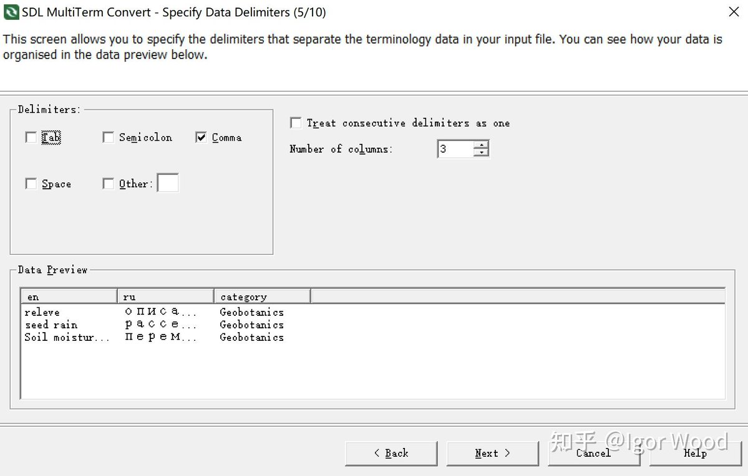Image resolution: width=748 pixels, height=476 pixels.
Task: Click the Russian term 'перем...' cell
Action: (160, 337)
